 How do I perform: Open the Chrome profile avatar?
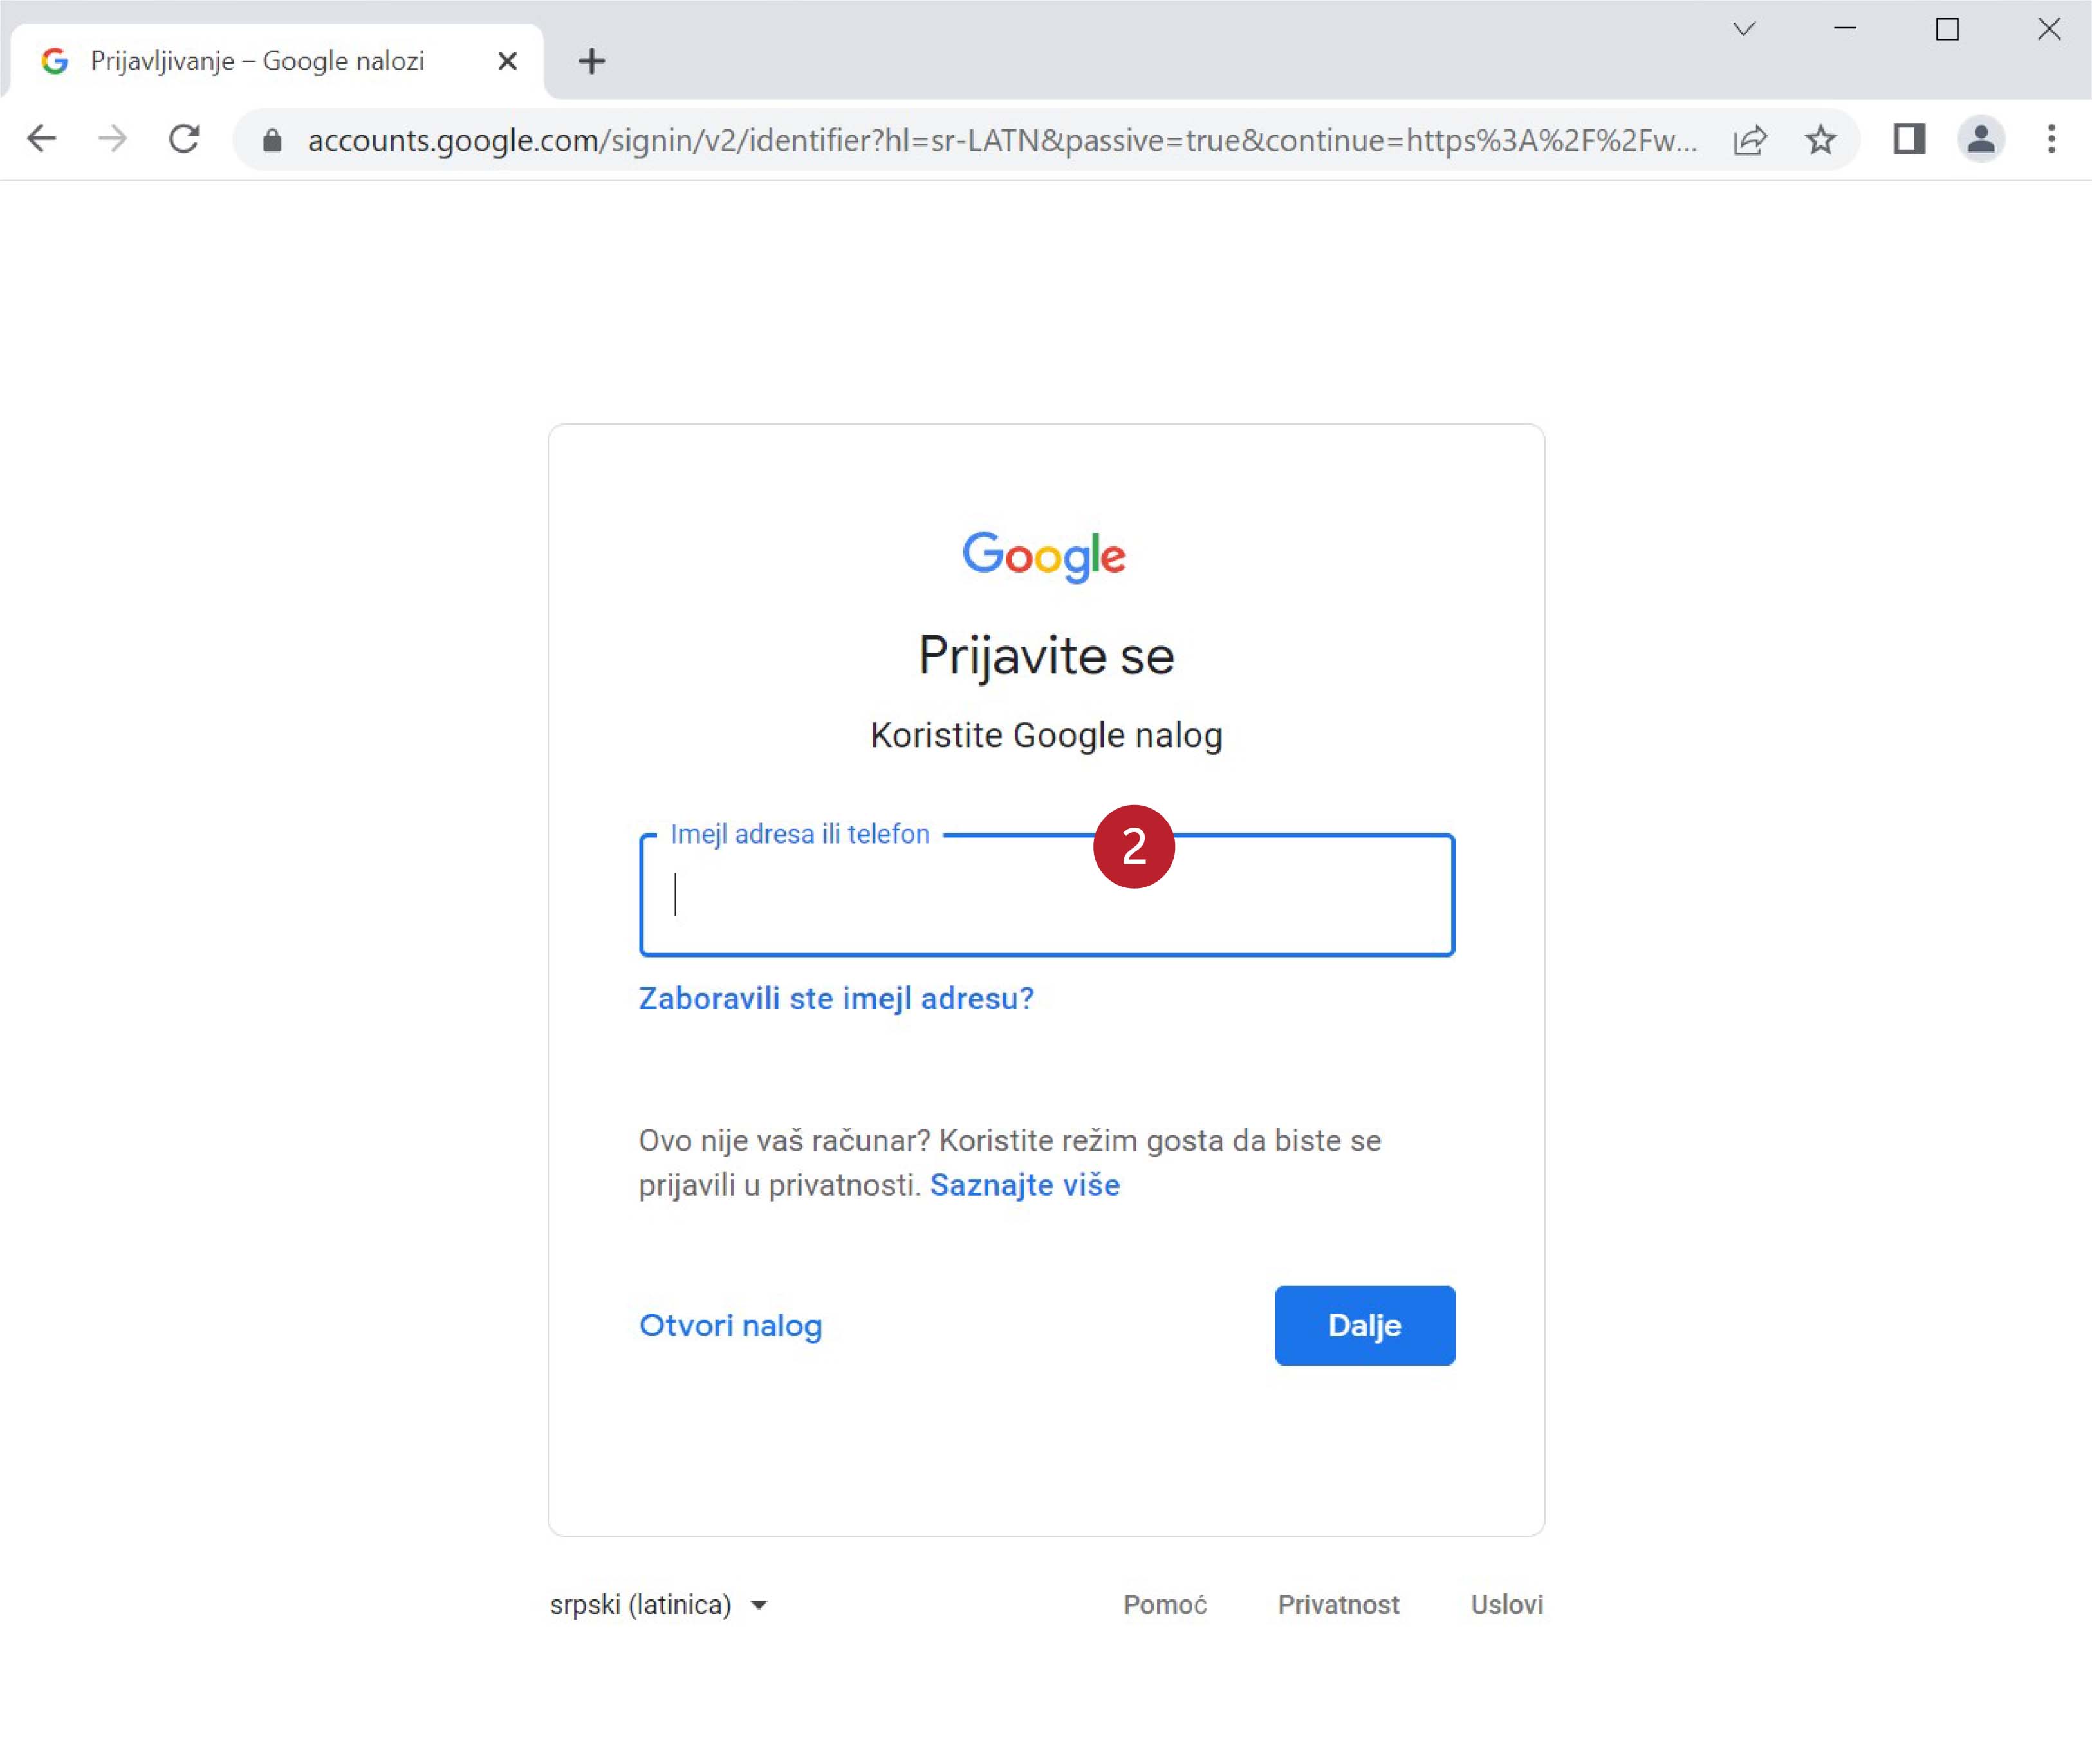point(1980,139)
